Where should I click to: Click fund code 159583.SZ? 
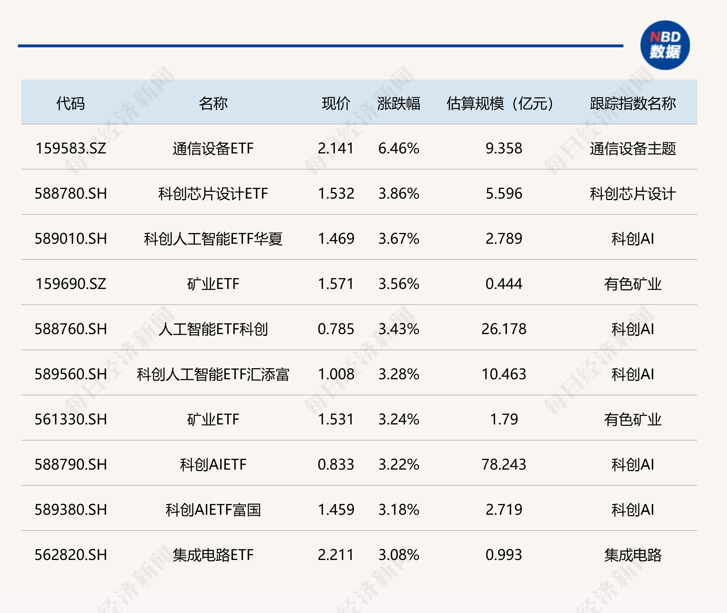(71, 148)
